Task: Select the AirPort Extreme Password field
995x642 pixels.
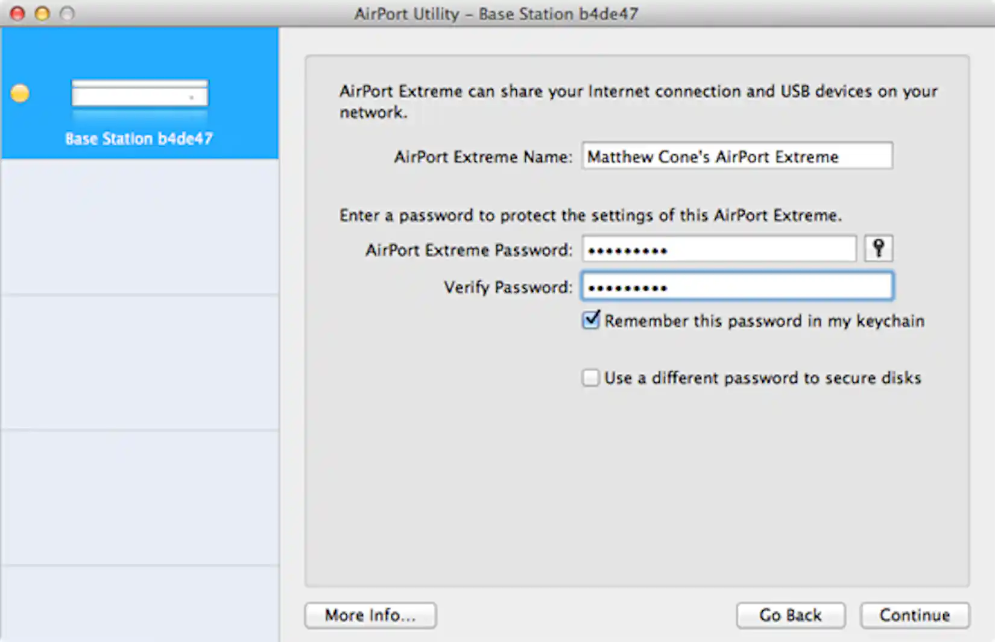Action: click(719, 249)
